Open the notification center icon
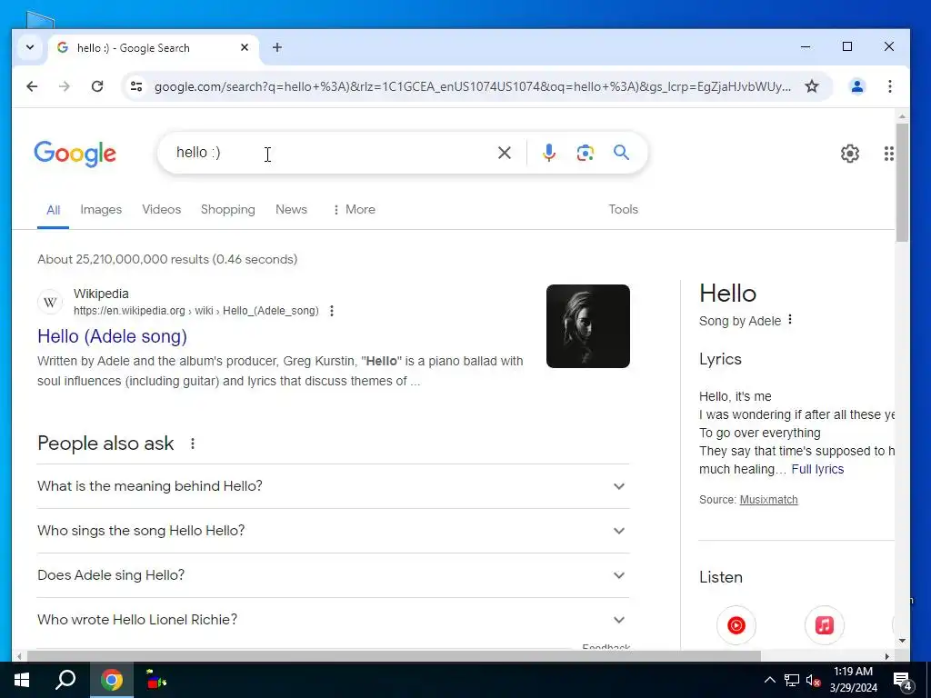Viewport: 931px width, 698px height. 902,682
